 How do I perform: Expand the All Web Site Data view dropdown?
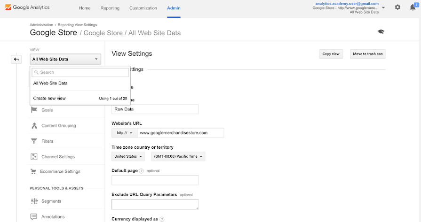coord(65,59)
